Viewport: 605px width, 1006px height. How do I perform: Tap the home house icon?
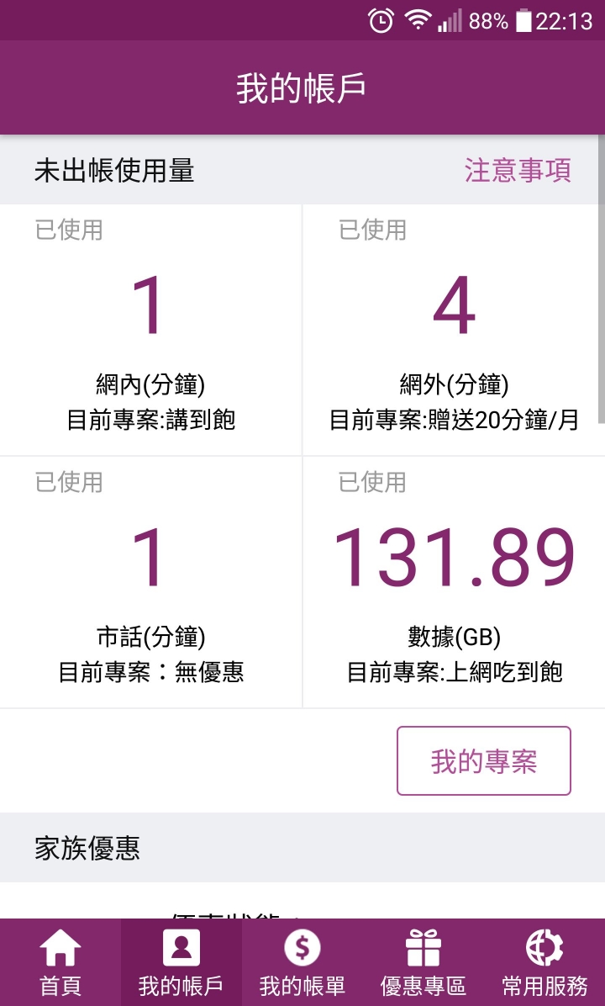60,947
